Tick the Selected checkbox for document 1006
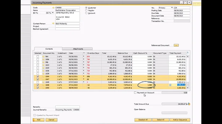The image size is (222, 124). coord(38,59)
